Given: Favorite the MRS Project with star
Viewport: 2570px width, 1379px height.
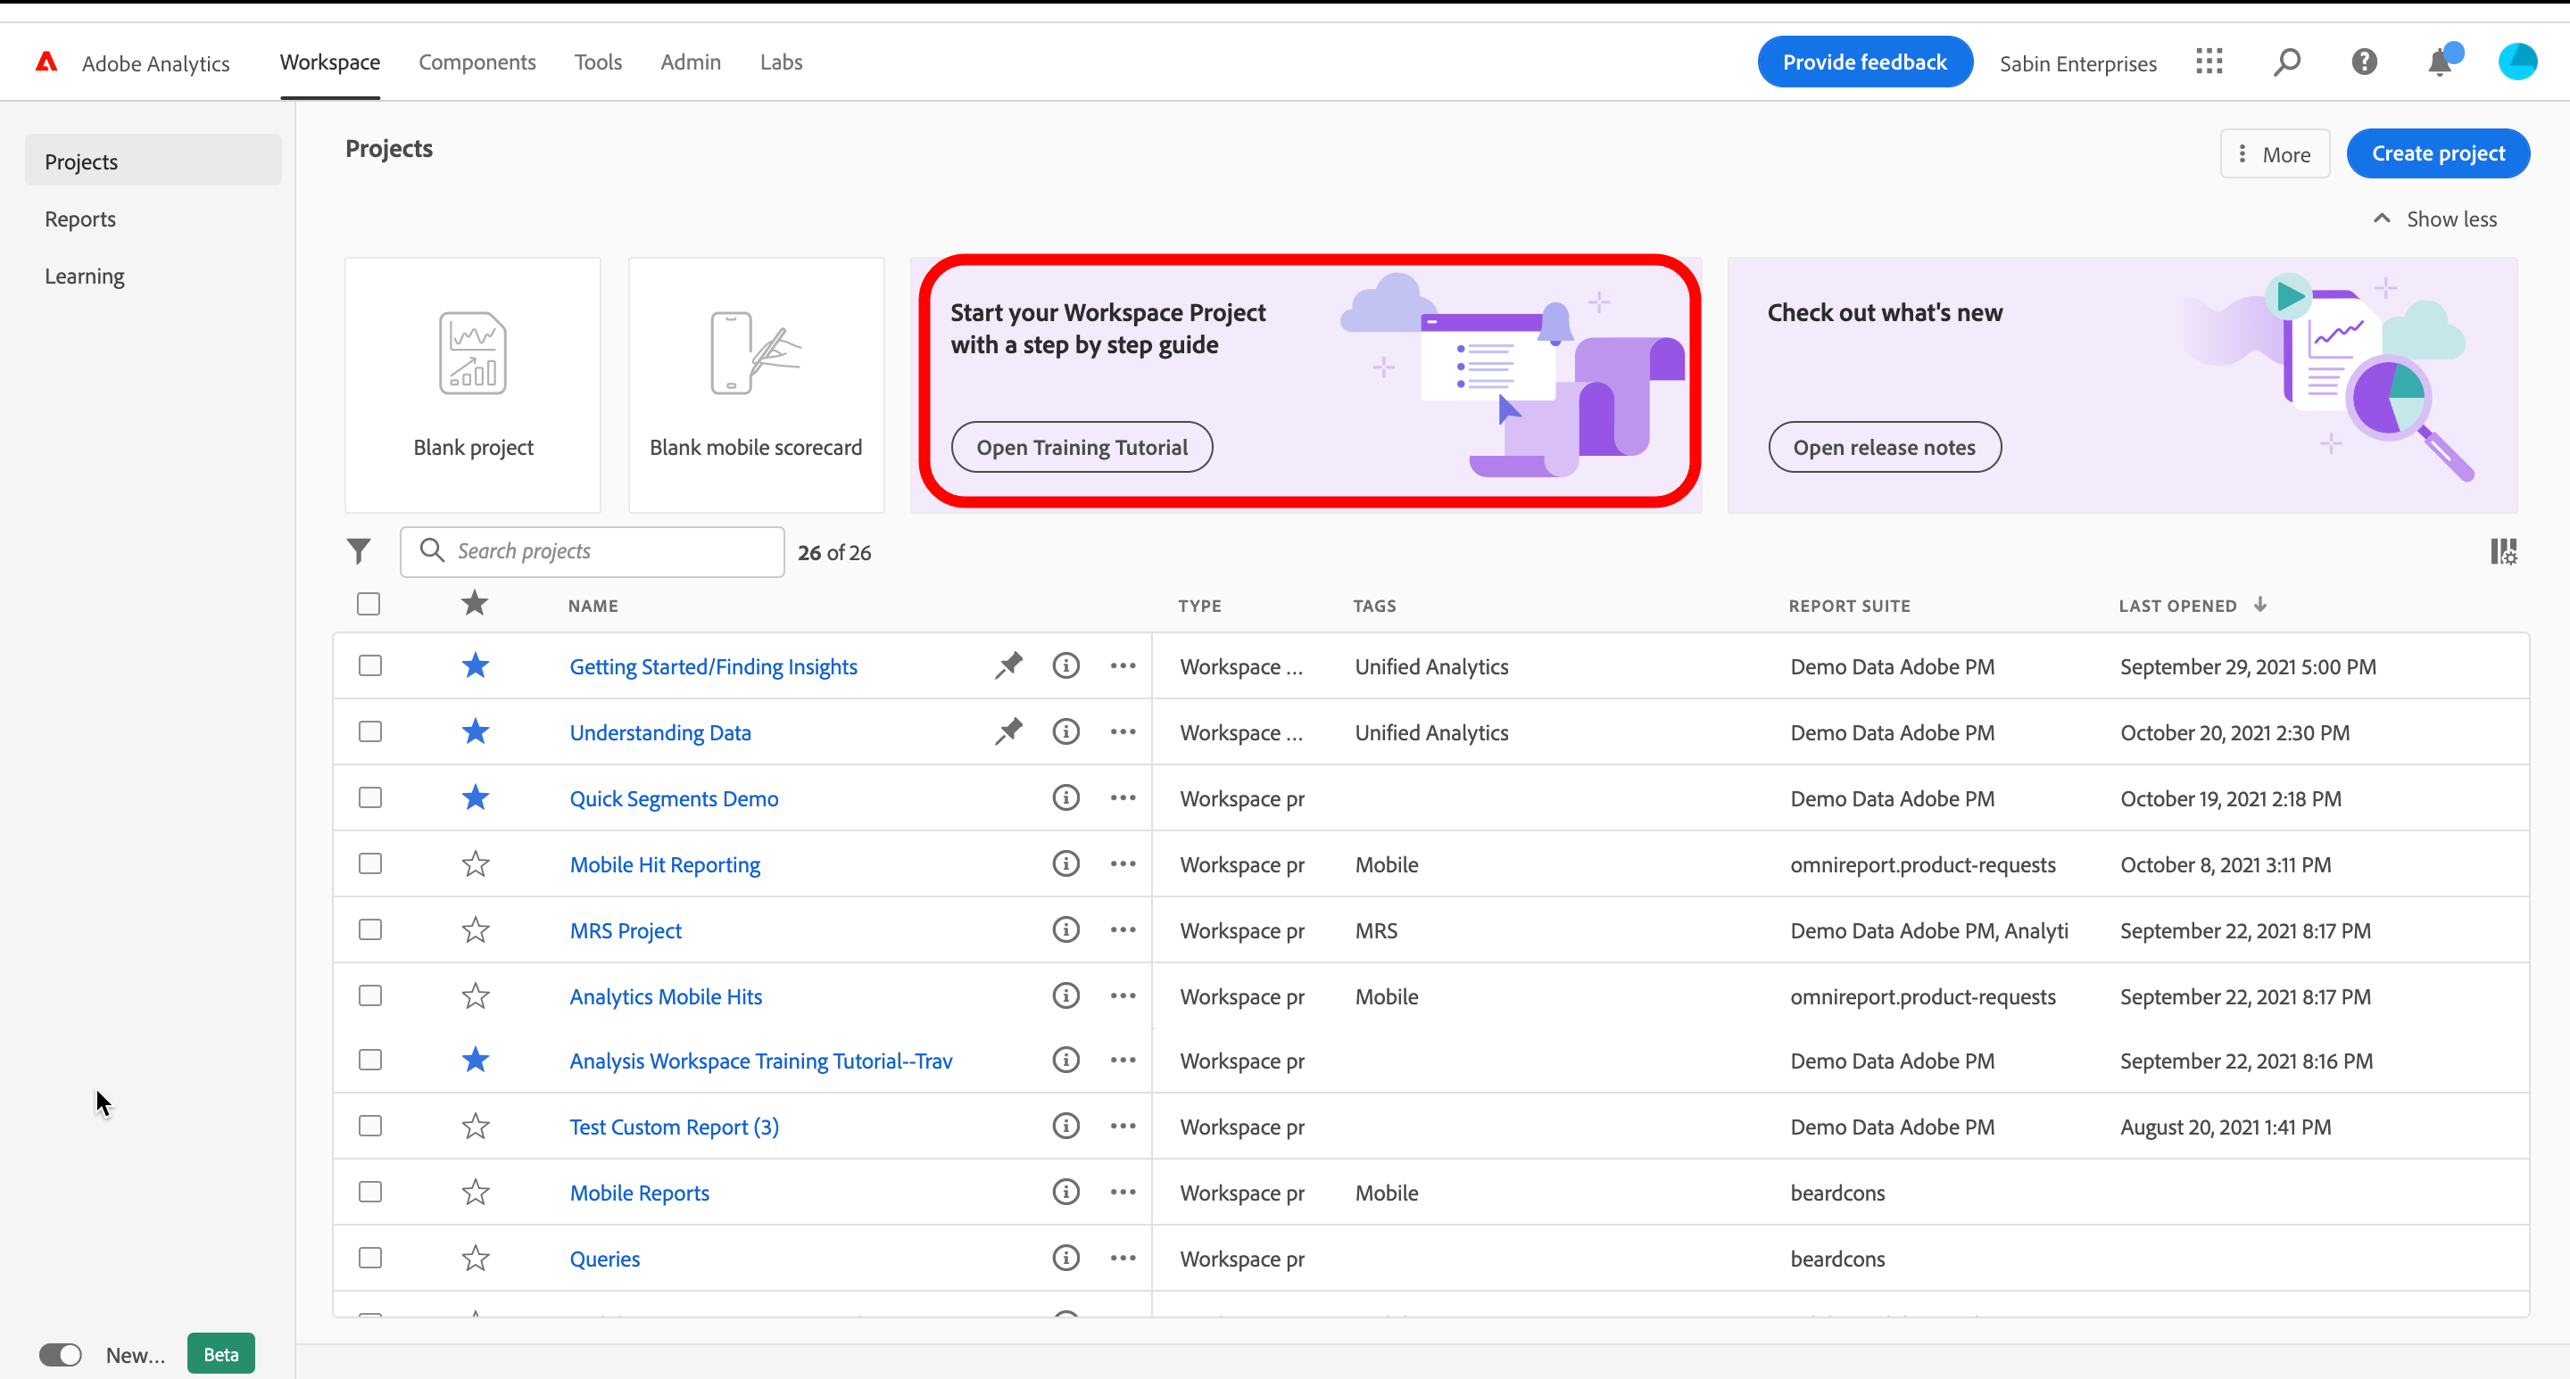Looking at the screenshot, I should (x=475, y=930).
